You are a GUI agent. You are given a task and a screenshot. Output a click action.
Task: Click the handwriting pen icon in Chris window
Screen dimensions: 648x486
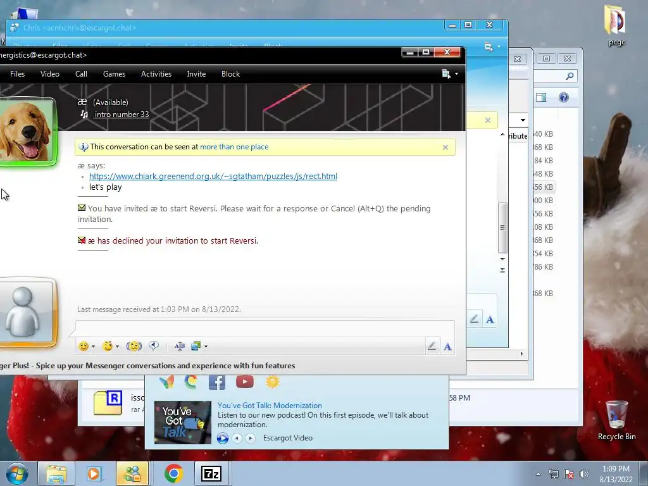[475, 319]
